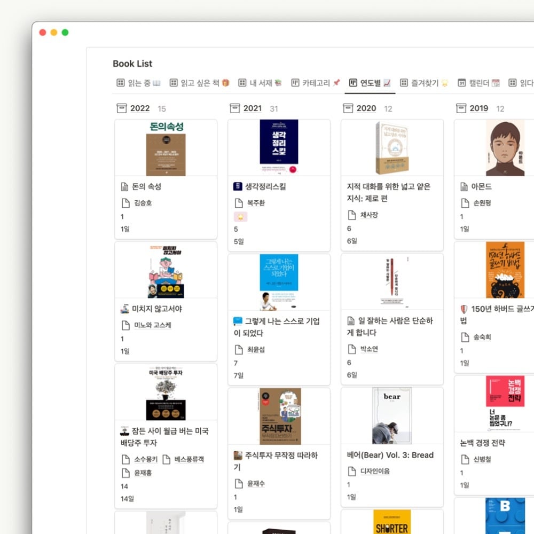Switch to the 즐겨찾기 favorites tab
The width and height of the screenshot is (534, 534).
(x=424, y=83)
